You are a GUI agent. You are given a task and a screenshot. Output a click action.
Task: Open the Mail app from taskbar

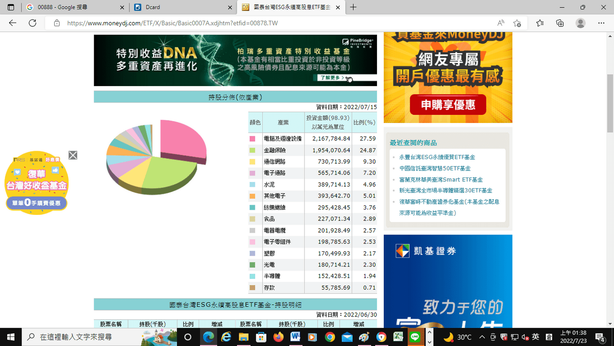pyautogui.click(x=347, y=337)
